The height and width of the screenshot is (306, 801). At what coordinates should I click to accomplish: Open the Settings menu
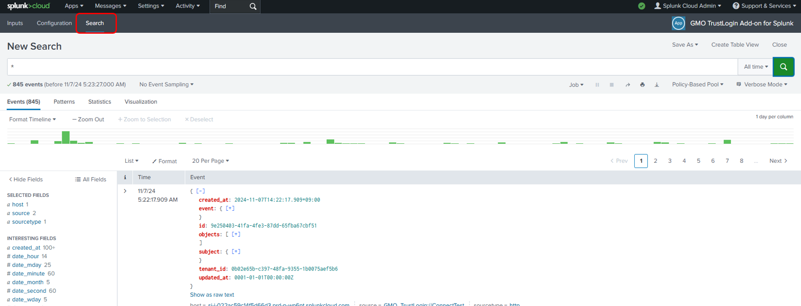pyautogui.click(x=151, y=6)
